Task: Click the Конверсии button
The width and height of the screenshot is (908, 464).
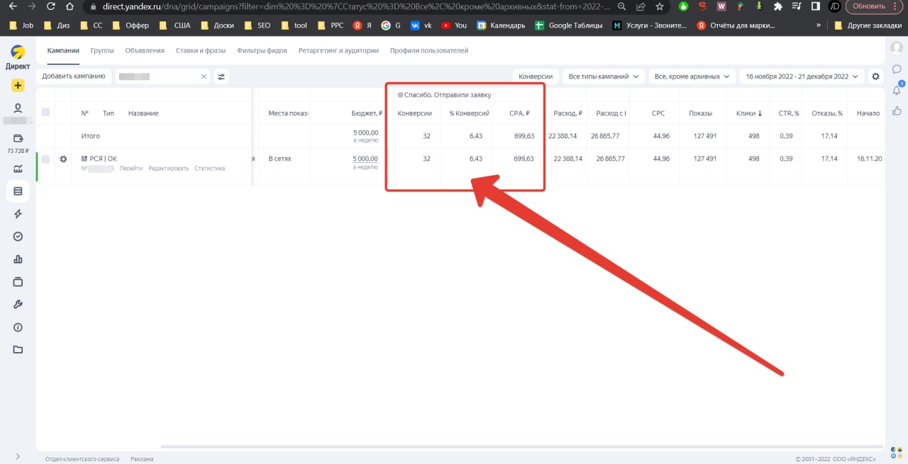Action: pos(536,77)
